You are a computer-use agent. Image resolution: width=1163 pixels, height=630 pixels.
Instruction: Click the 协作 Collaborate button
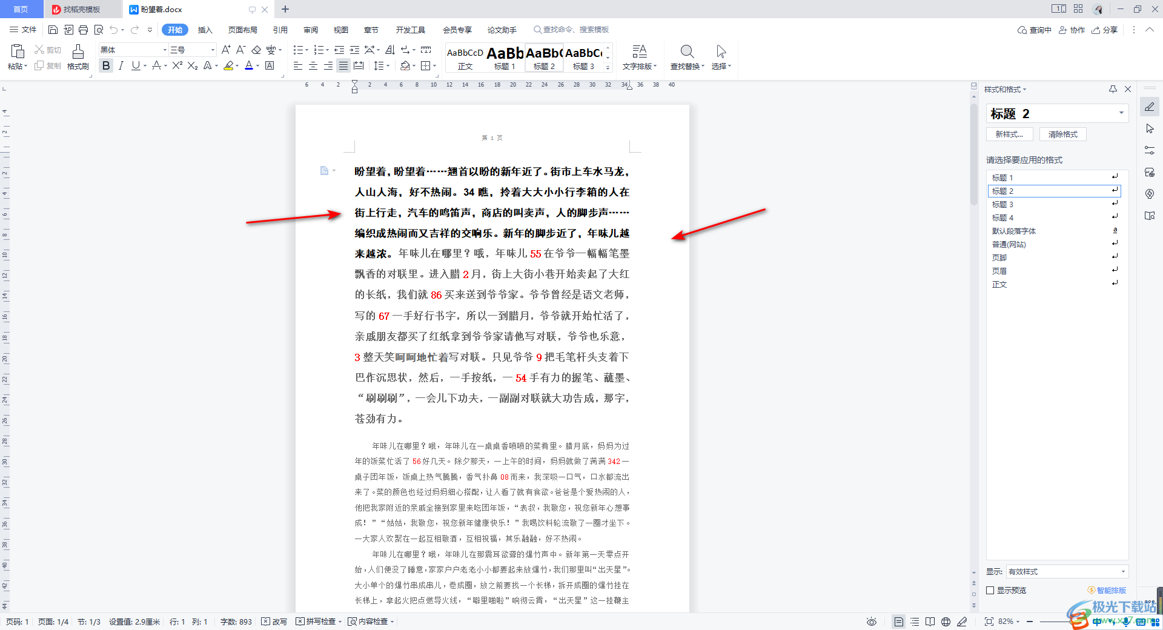[1072, 30]
